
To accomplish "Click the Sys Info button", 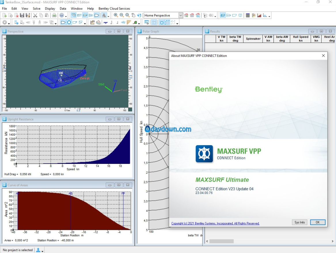I will [299, 222].
